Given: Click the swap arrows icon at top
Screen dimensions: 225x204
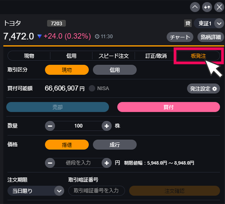Looking at the screenshot, I should click(207, 7).
